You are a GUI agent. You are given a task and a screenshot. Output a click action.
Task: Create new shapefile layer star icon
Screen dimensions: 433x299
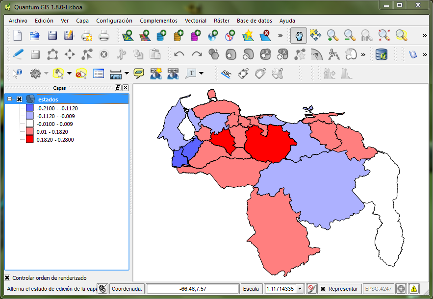coord(248,36)
